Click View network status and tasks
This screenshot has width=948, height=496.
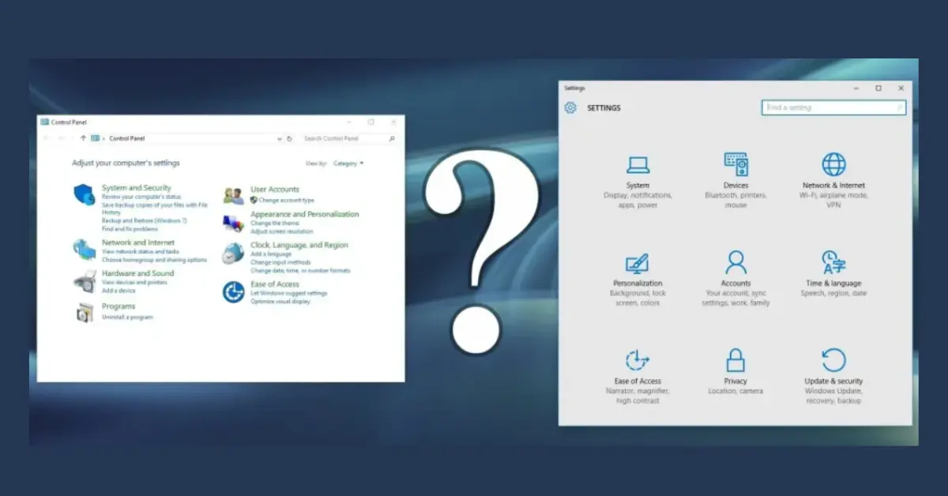(141, 251)
